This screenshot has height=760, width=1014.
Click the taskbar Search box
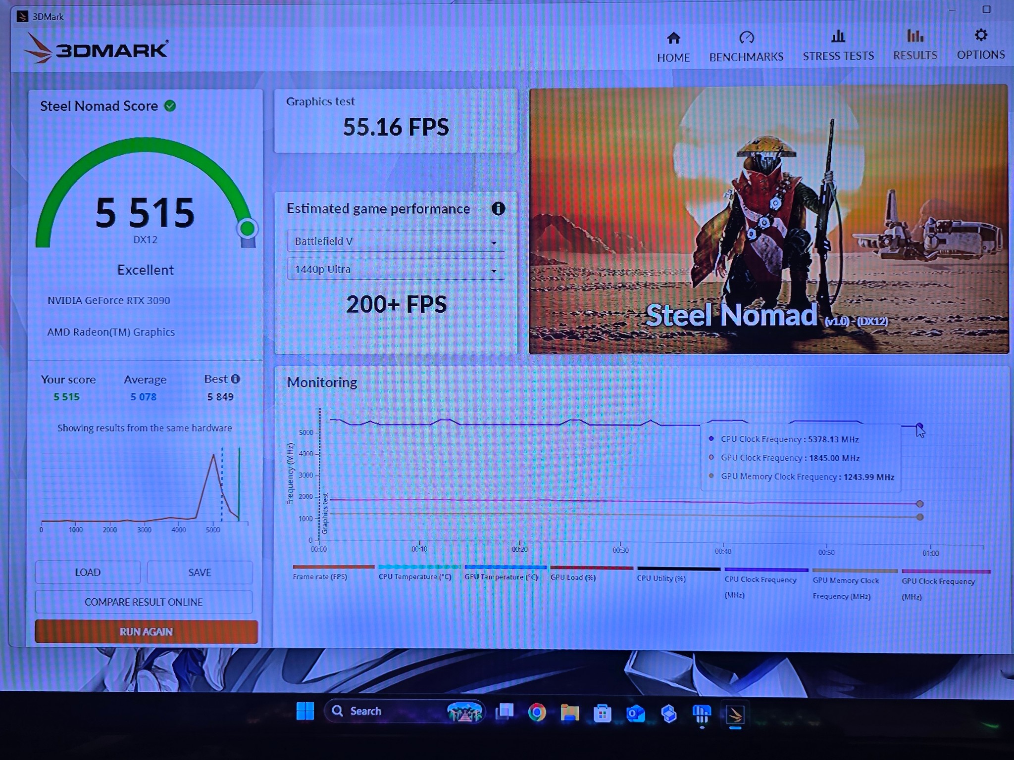(x=405, y=712)
